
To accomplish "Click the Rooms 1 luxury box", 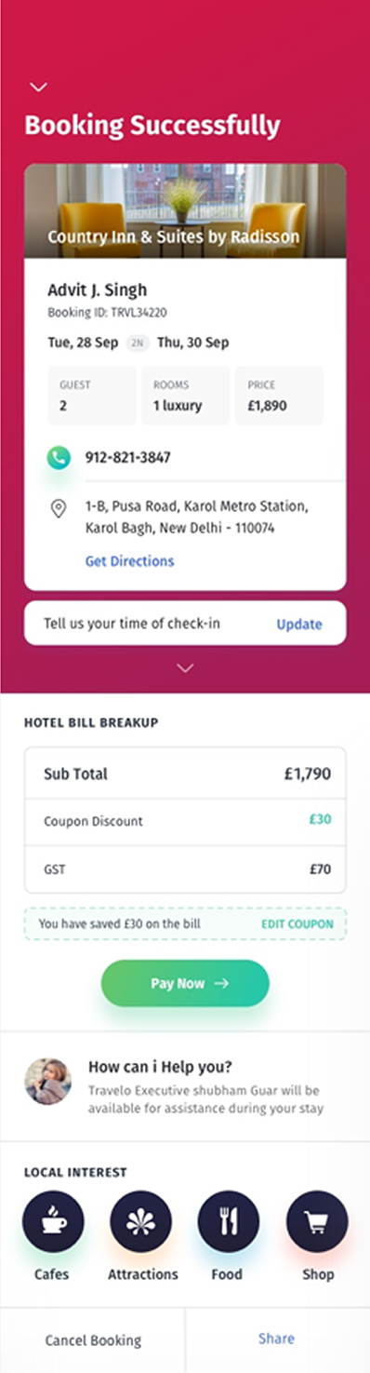I will pos(185,396).
